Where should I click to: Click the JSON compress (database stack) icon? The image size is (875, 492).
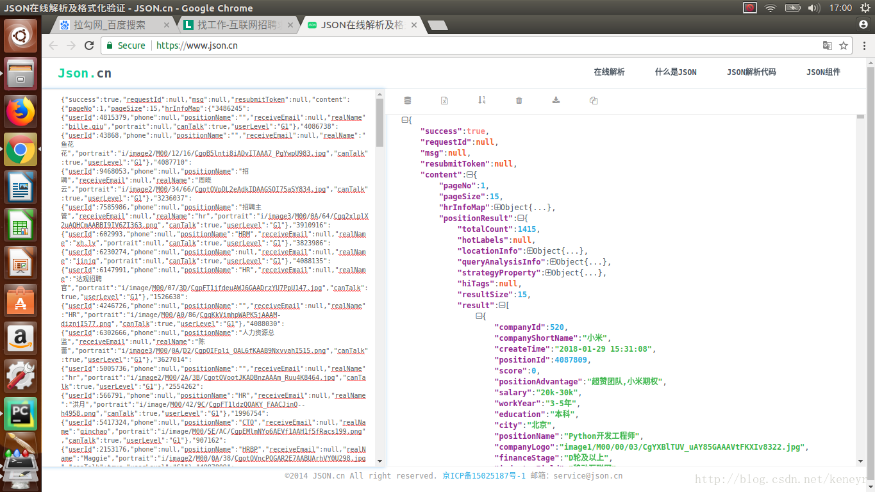pyautogui.click(x=408, y=101)
